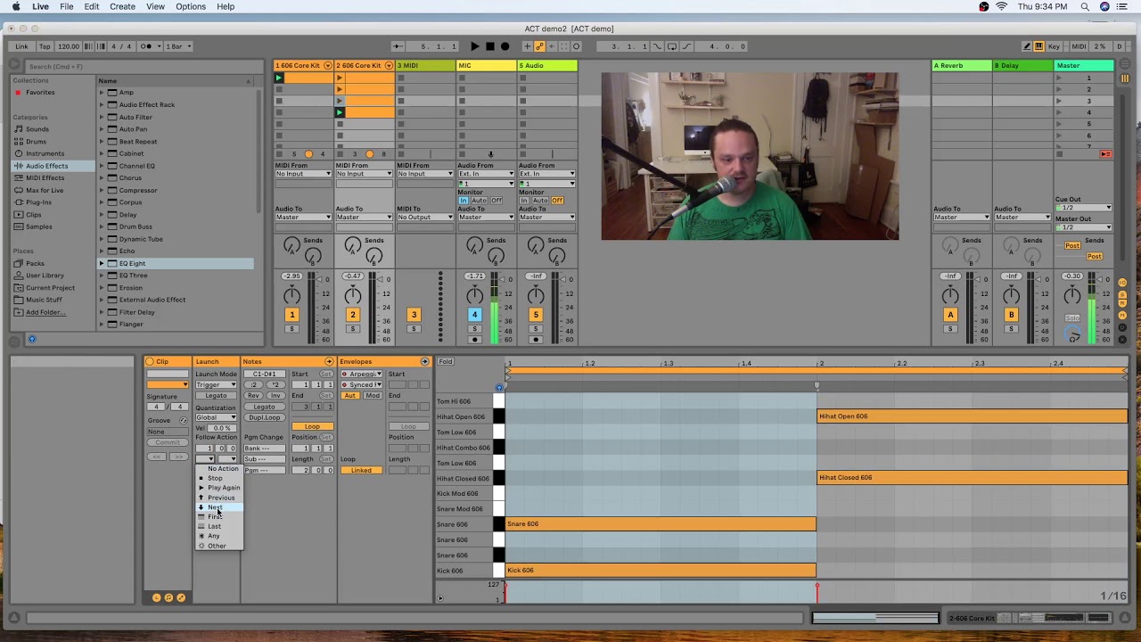Open track 3 MIDI To No Output dropdown

(424, 217)
